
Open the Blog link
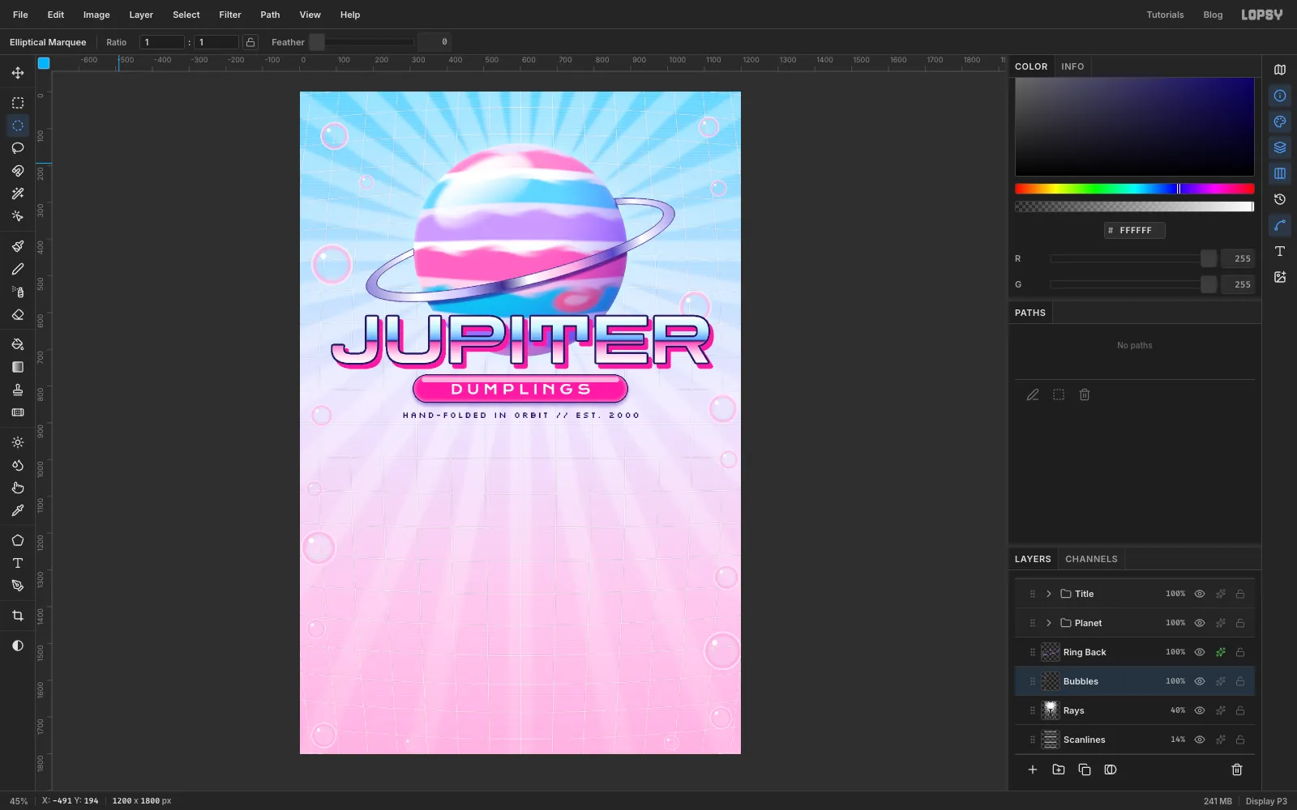coord(1213,15)
